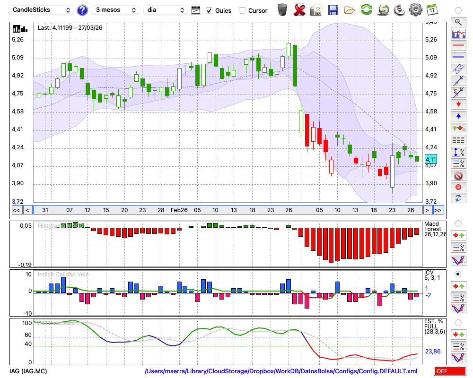Select the red horizontal line drawing tool

(x=458, y=46)
